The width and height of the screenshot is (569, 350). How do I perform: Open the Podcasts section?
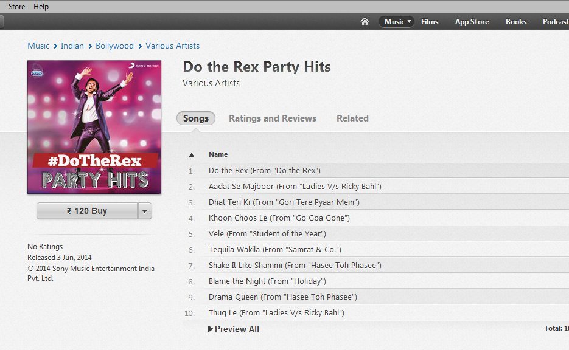[x=556, y=22]
